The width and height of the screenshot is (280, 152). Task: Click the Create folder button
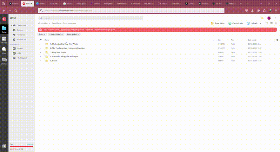(x=236, y=23)
